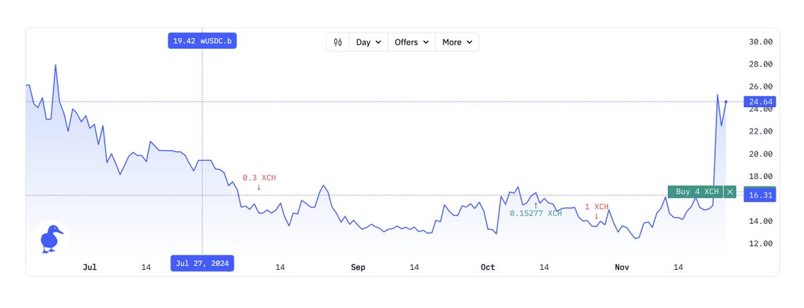This screenshot has height=308, width=804.
Task: Click the Jul label on the time axis
Action: coord(90,267)
